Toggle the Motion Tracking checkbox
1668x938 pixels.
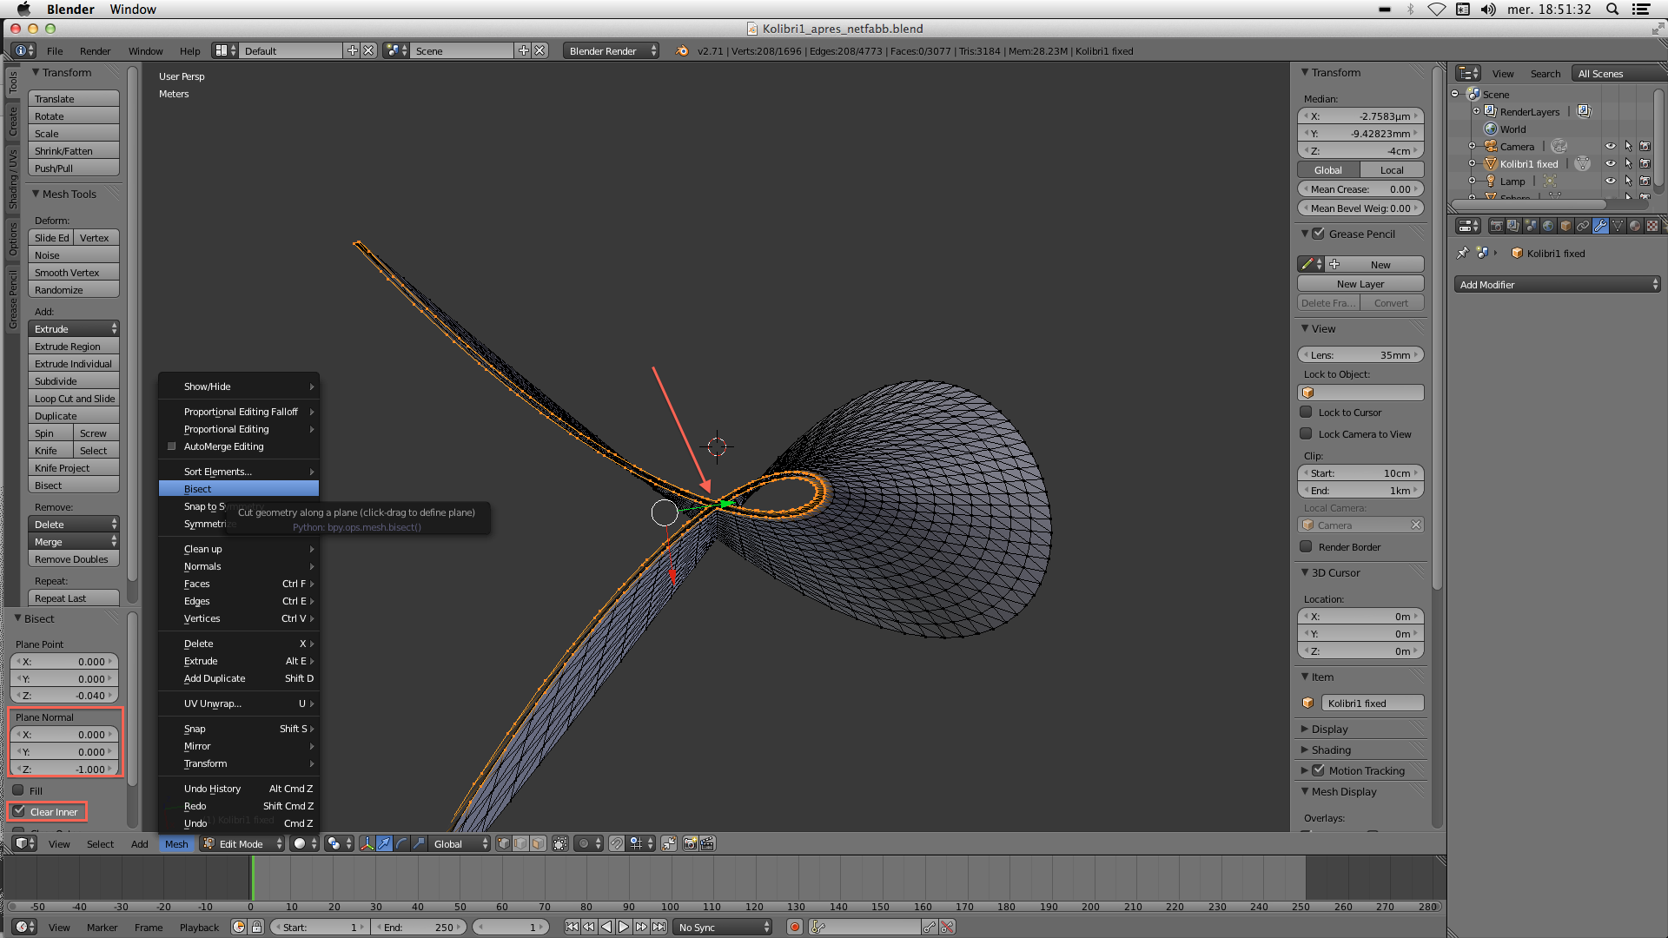coord(1318,770)
